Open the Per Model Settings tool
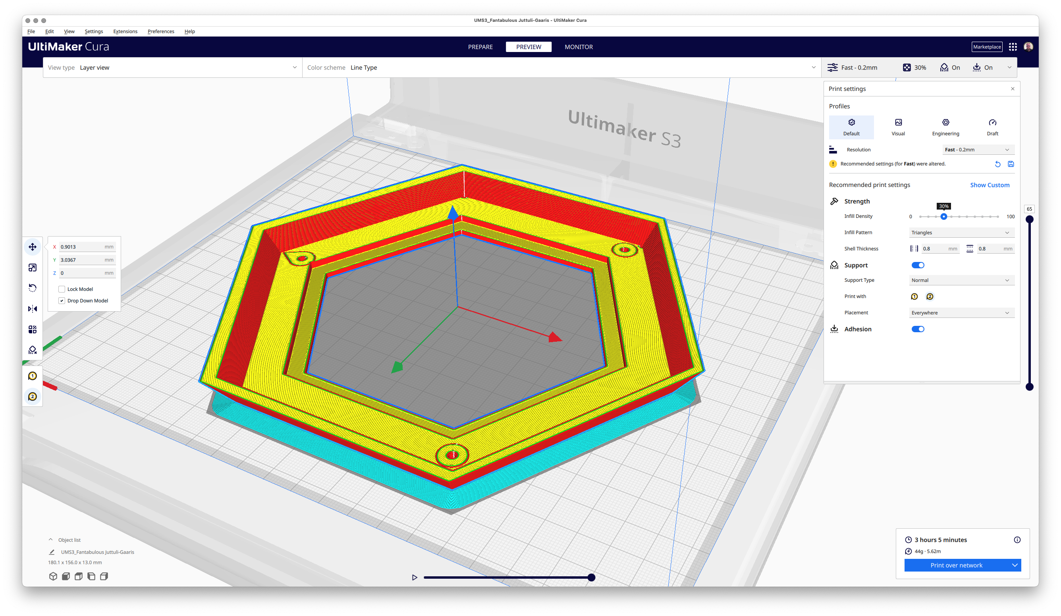The image size is (1061, 616). pyautogui.click(x=33, y=329)
